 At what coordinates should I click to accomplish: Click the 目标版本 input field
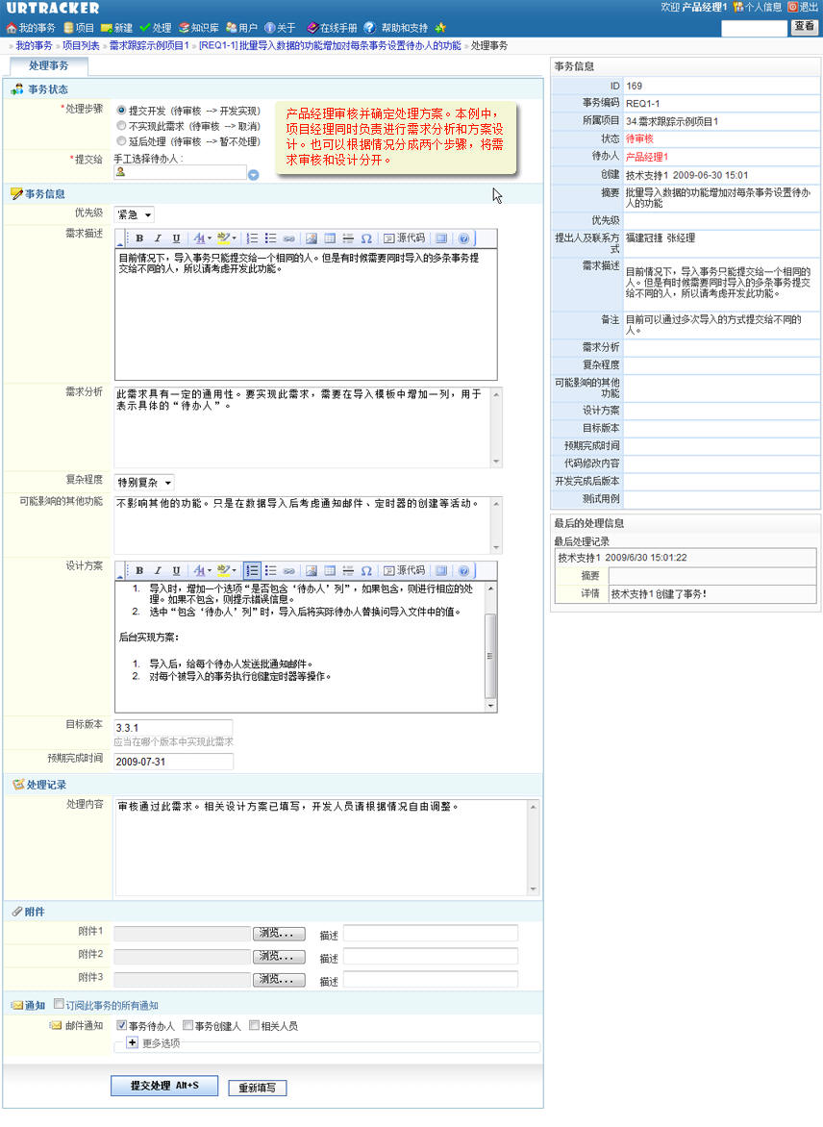point(173,727)
